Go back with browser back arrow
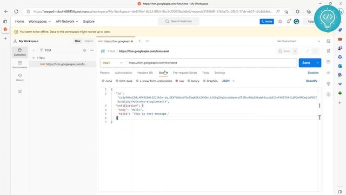Screen dimensions: 346x195 point(6,11)
